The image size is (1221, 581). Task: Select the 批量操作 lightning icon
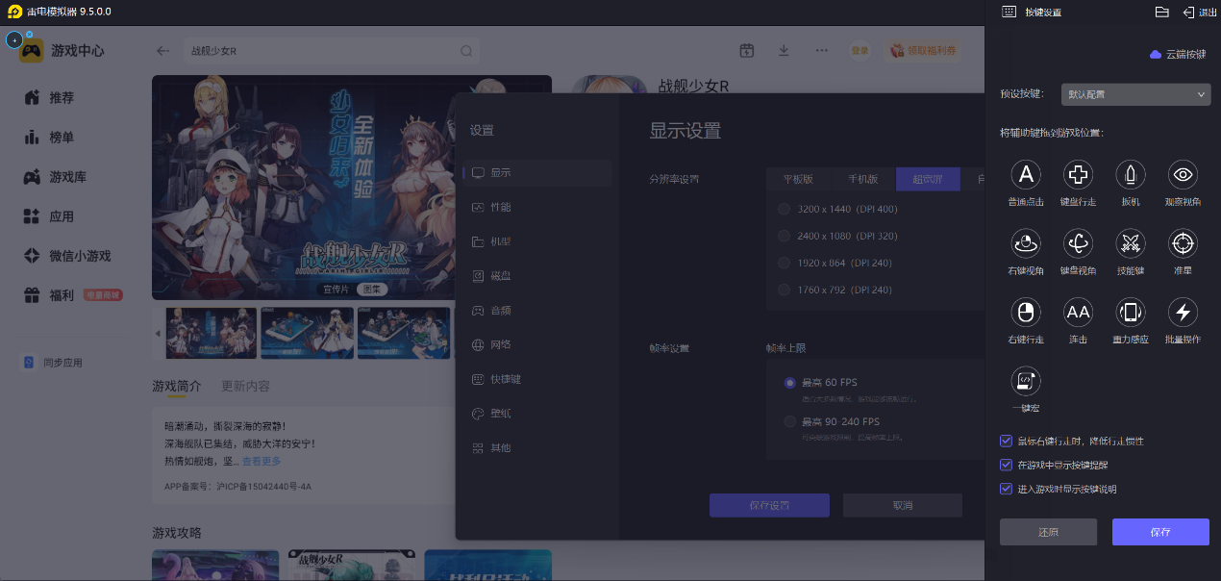coord(1183,312)
